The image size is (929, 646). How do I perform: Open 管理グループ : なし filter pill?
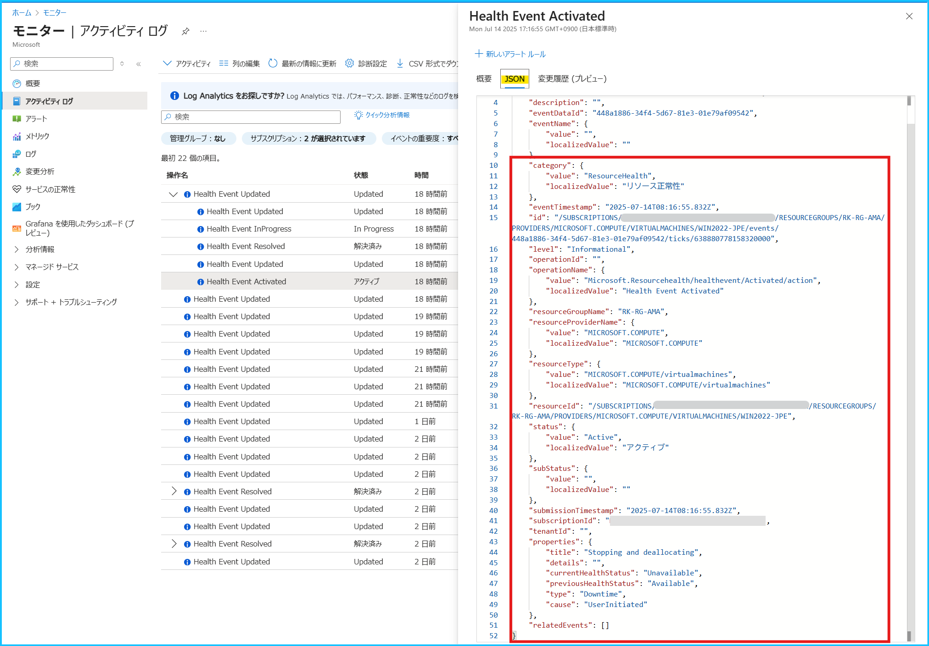(x=198, y=138)
